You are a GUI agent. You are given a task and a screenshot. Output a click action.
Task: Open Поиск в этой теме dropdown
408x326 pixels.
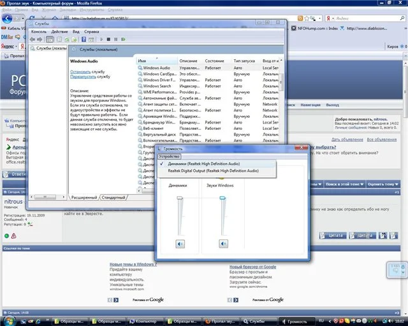point(344,184)
